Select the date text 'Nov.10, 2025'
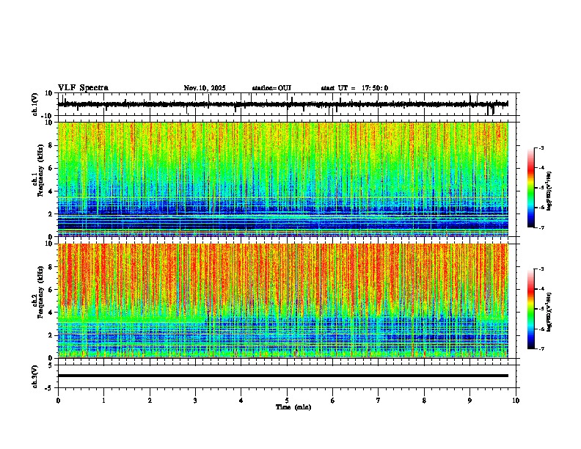The image size is (581, 449). (x=205, y=88)
